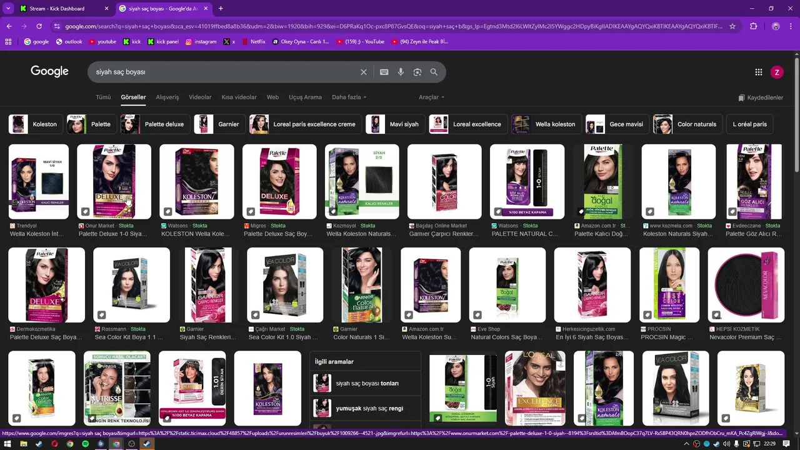Viewport: 800px width, 450px height.
Task: Bookmark this page with star icon
Action: [x=732, y=26]
